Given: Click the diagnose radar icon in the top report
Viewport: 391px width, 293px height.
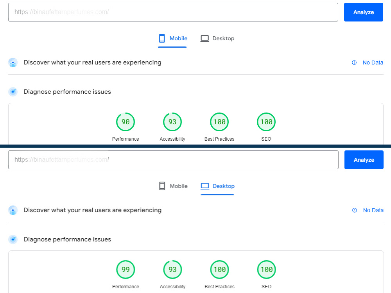Looking at the screenshot, I should tap(13, 92).
